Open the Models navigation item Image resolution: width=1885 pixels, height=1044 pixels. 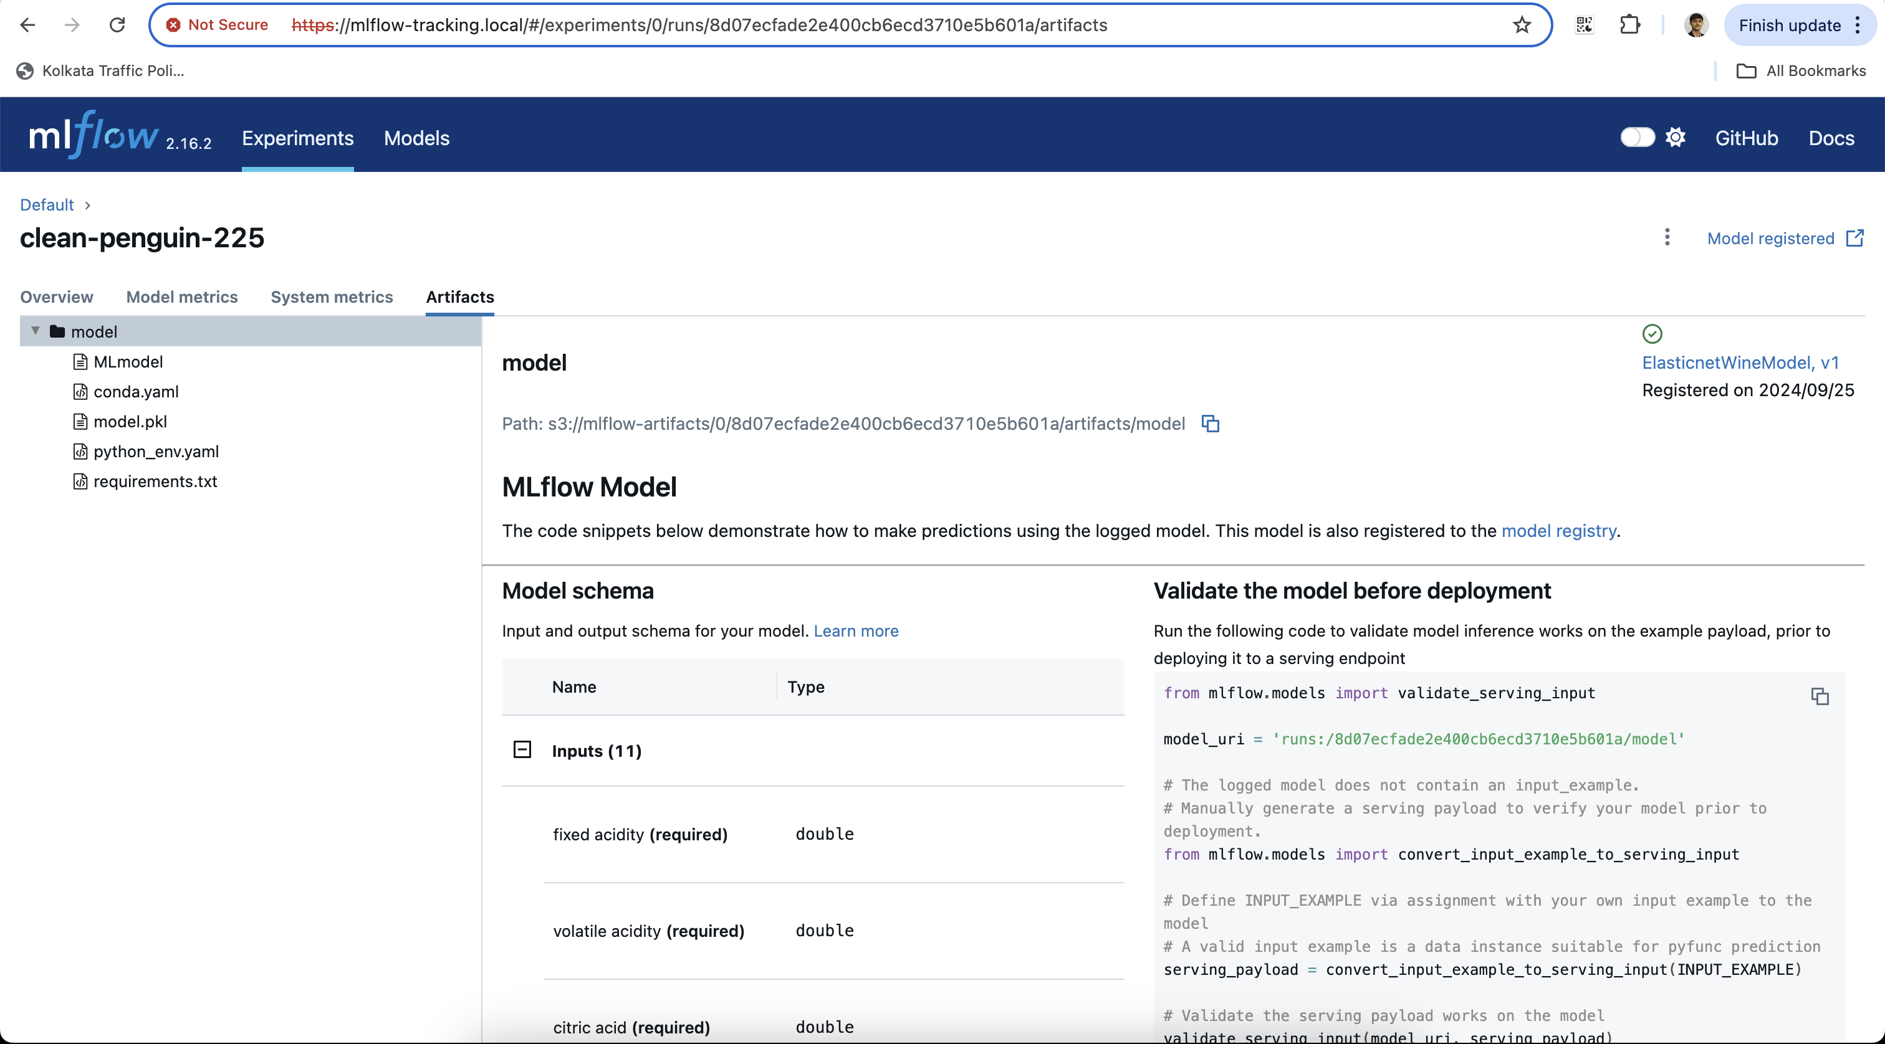click(x=416, y=138)
